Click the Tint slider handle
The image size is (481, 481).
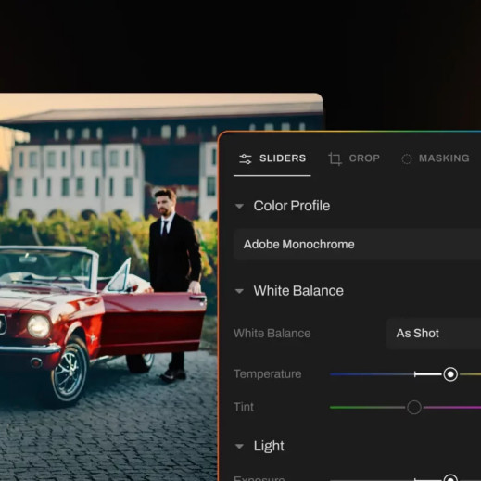(414, 408)
